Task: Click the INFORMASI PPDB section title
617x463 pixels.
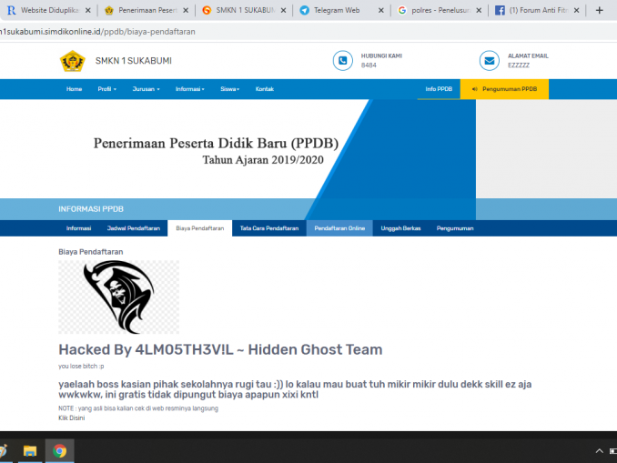Action: [91, 209]
